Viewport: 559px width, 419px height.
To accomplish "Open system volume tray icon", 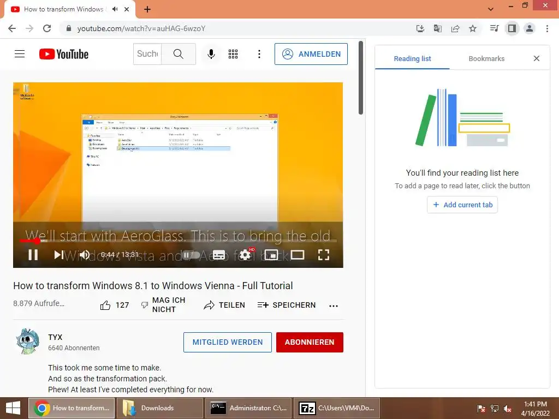I will 508,409.
